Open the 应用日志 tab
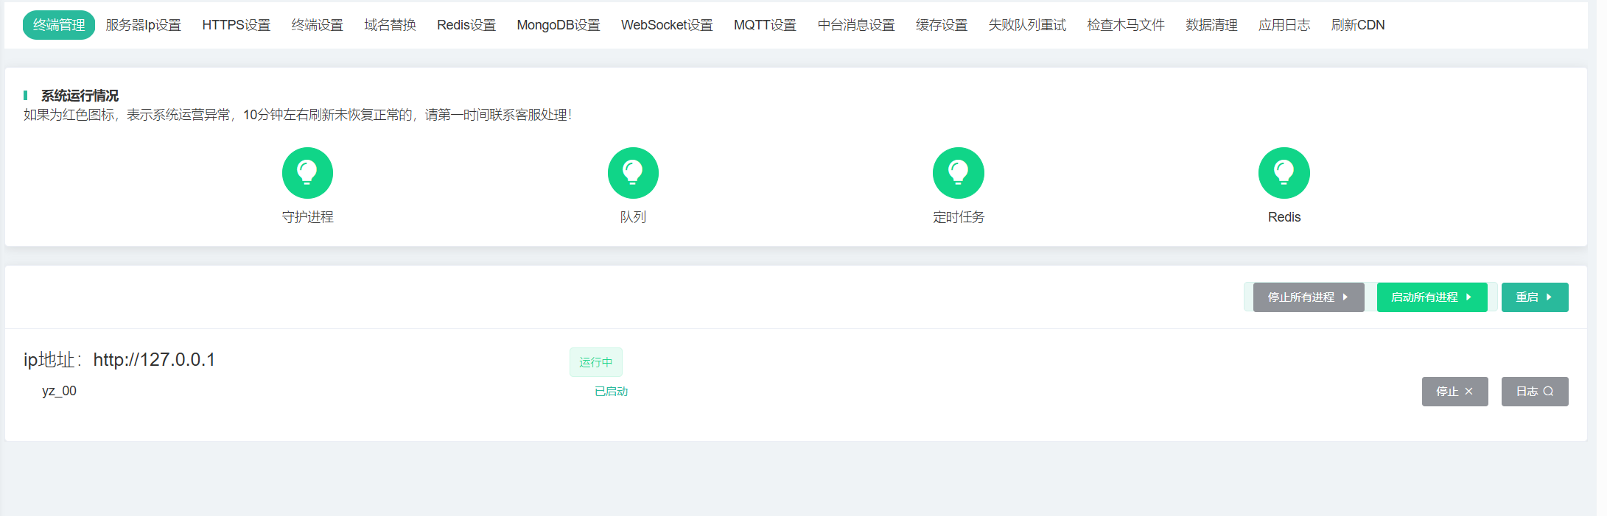Screen dimensions: 1607x516 [1284, 25]
